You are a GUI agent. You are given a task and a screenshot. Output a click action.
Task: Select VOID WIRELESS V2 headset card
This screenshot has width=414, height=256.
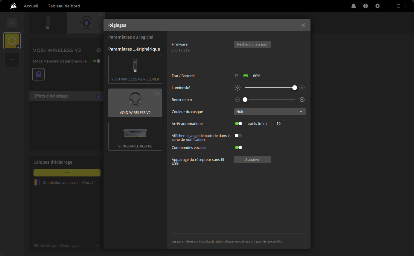pos(135,103)
